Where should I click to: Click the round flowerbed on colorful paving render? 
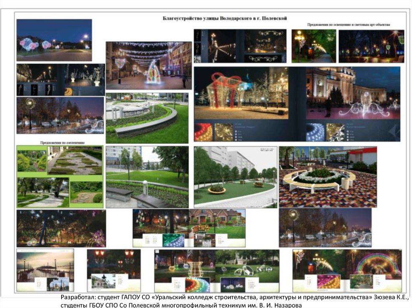(x=328, y=177)
